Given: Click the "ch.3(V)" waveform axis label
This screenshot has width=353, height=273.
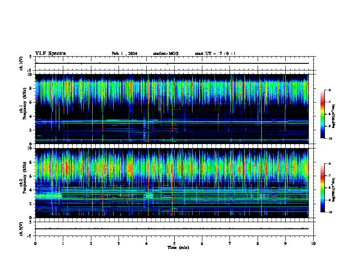Looking at the screenshot, I should click(21, 229).
